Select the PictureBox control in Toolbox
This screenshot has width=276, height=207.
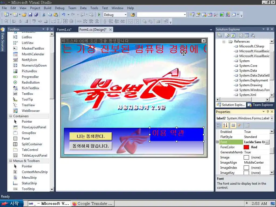coord(29,71)
